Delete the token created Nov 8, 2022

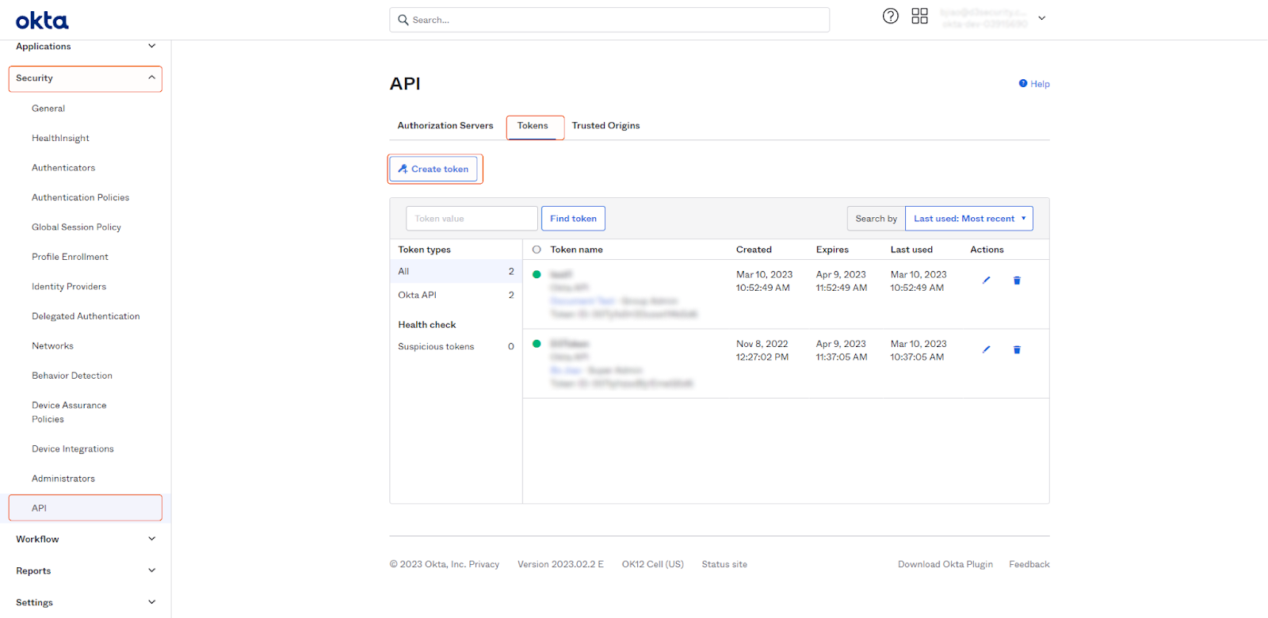pyautogui.click(x=1017, y=349)
